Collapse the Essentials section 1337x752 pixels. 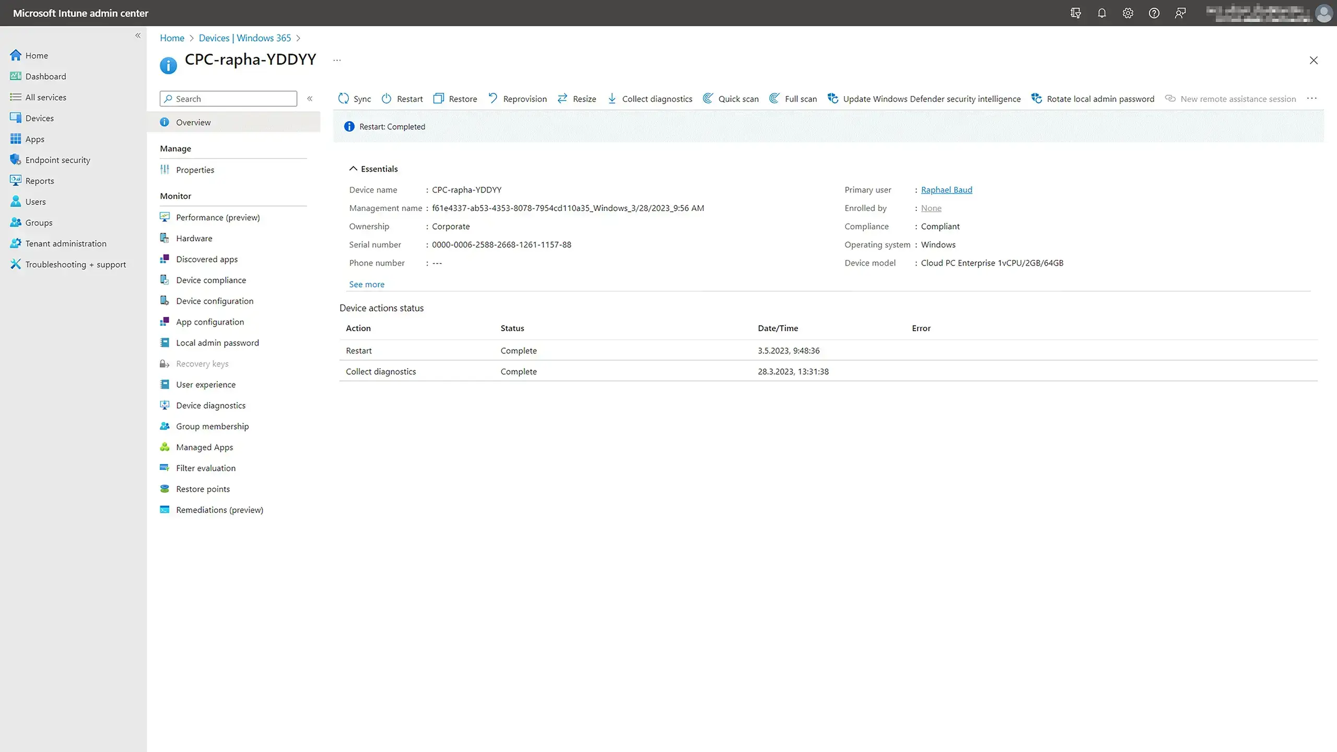point(373,169)
